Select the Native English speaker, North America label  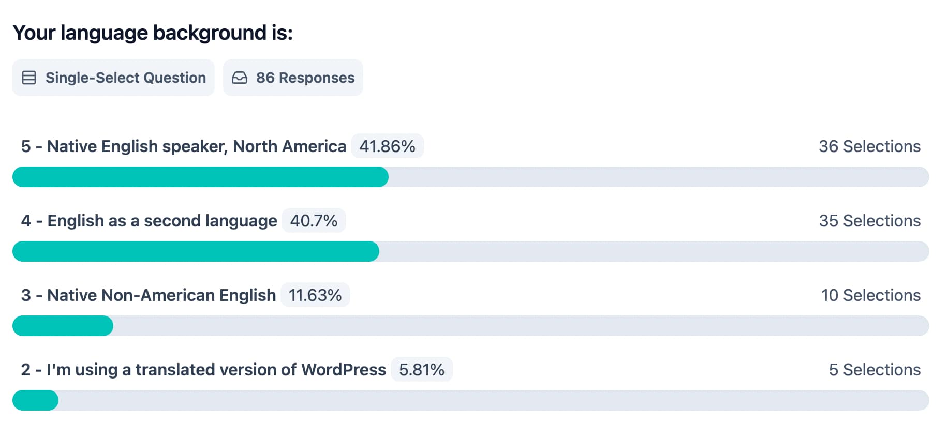click(x=184, y=146)
